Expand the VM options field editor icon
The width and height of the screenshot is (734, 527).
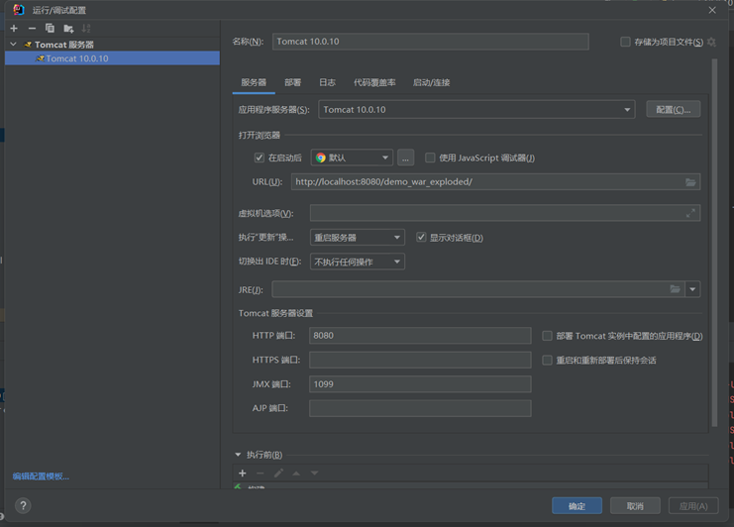coord(690,213)
